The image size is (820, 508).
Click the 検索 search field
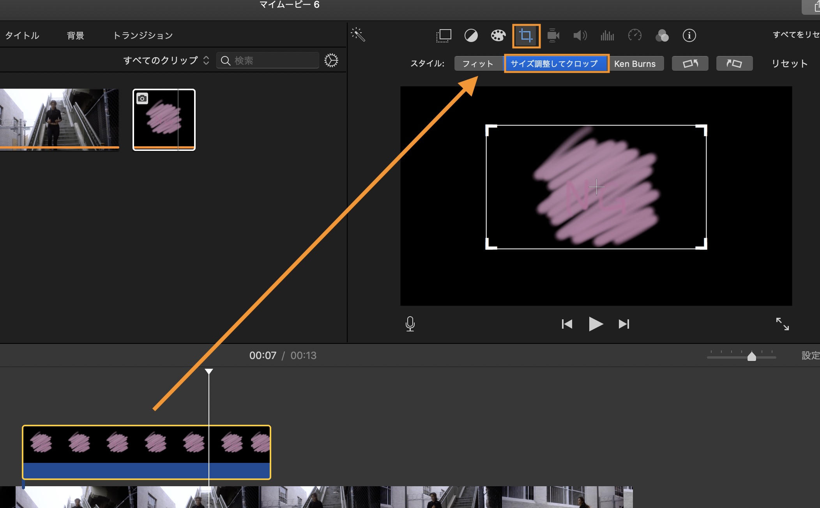268,60
